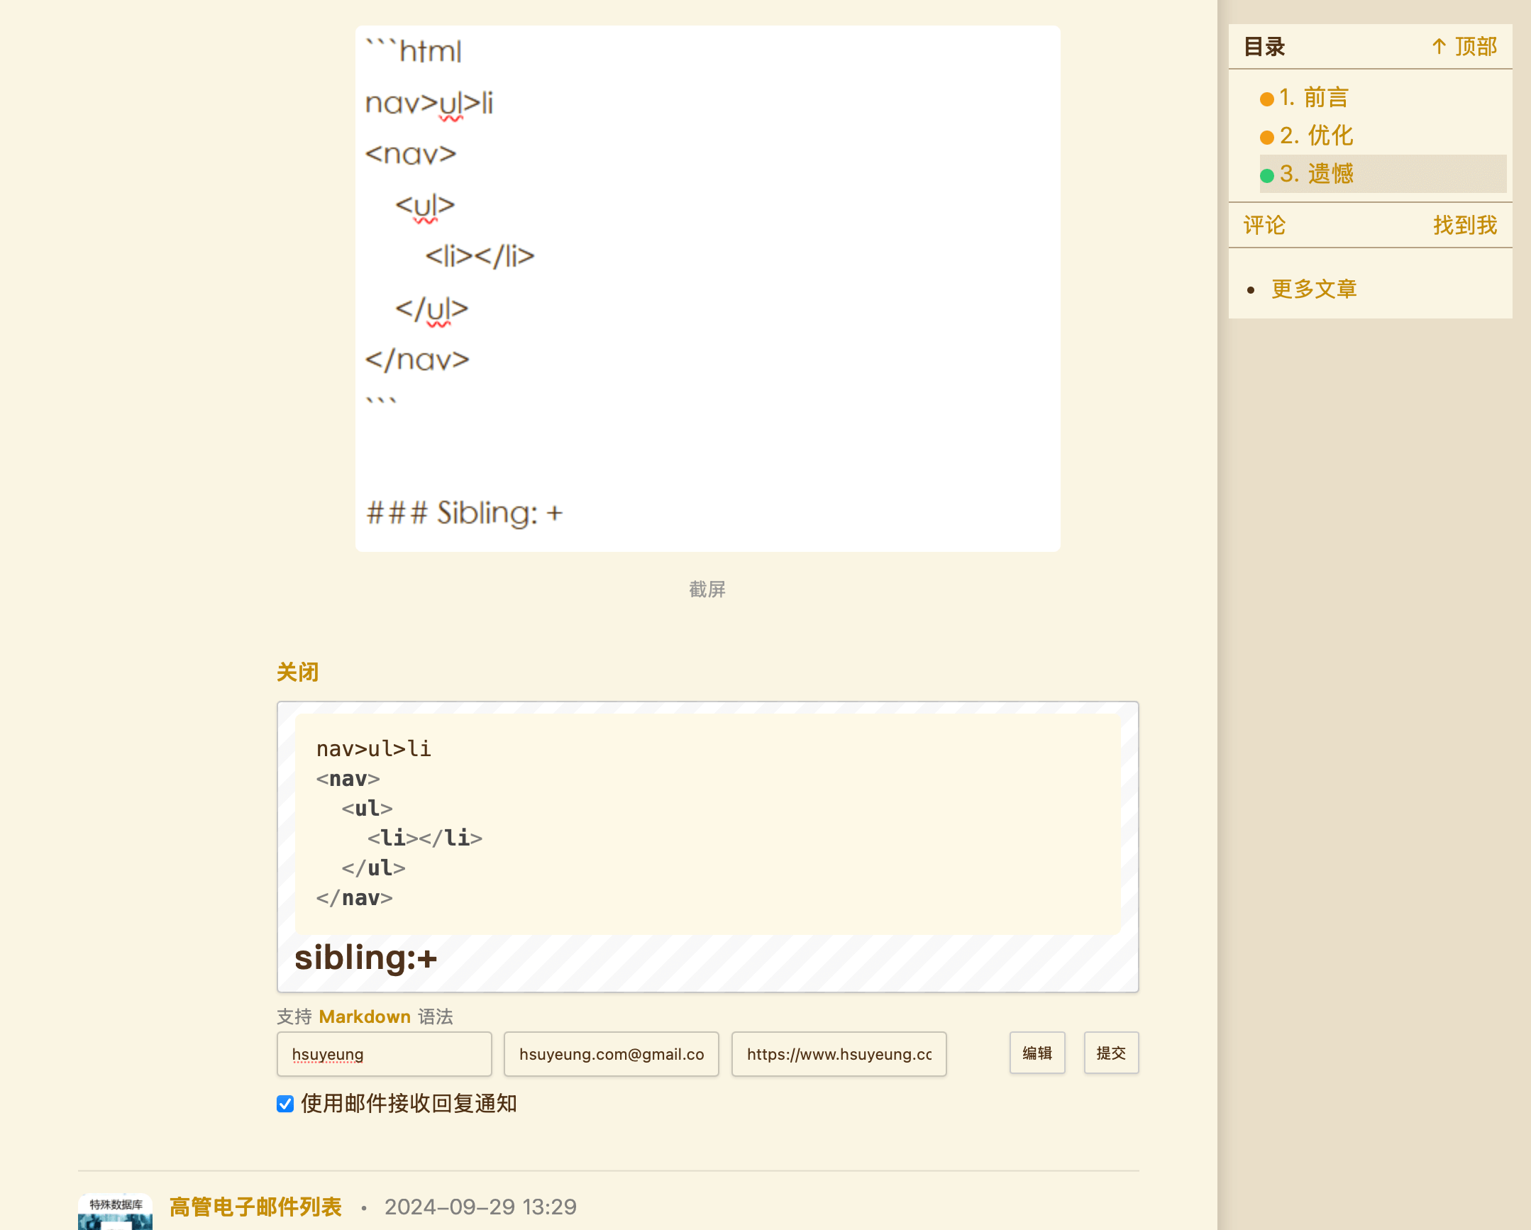1531x1230 pixels.
Task: Open the 评论 section
Action: (x=1264, y=225)
